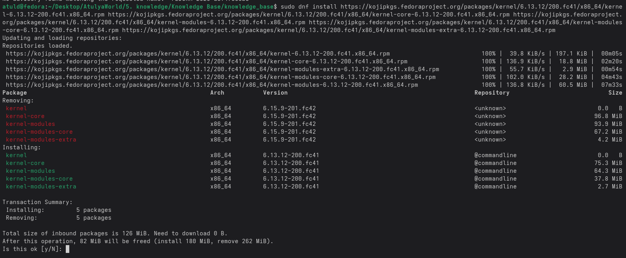
Task: Click the green 'kernel-modules-extra' package under Installing
Action: pos(41,186)
